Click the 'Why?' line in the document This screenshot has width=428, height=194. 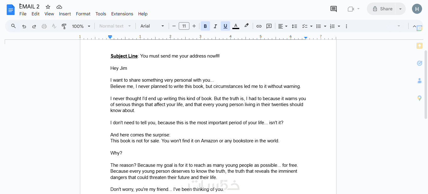tap(116, 153)
